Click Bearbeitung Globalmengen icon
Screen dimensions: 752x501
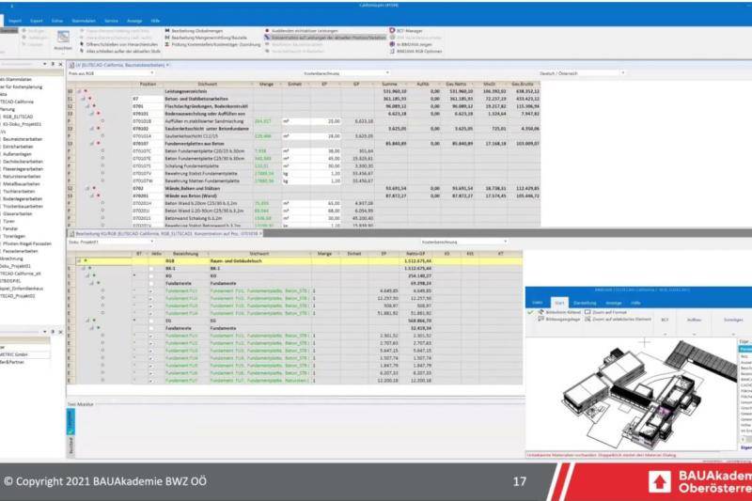[167, 31]
